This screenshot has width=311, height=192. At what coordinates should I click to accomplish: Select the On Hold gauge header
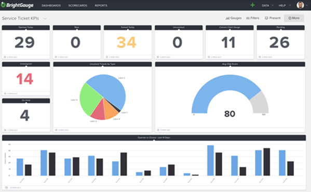[x=26, y=101]
